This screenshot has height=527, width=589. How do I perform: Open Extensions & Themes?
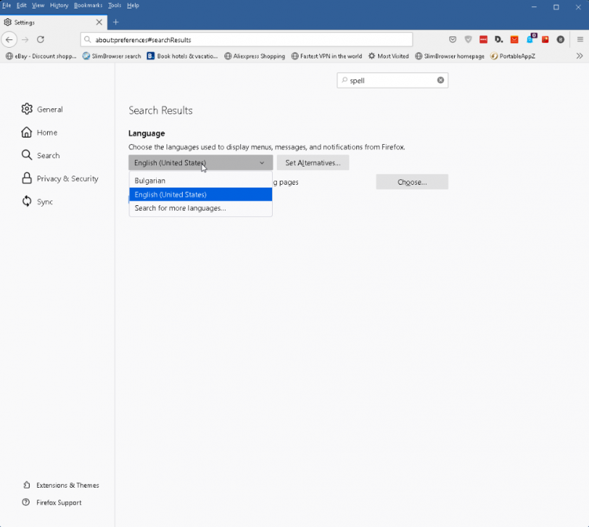pyautogui.click(x=61, y=486)
